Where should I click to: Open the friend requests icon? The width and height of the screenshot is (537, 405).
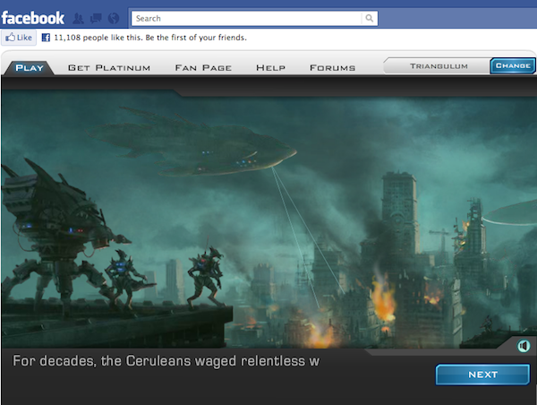(79, 18)
